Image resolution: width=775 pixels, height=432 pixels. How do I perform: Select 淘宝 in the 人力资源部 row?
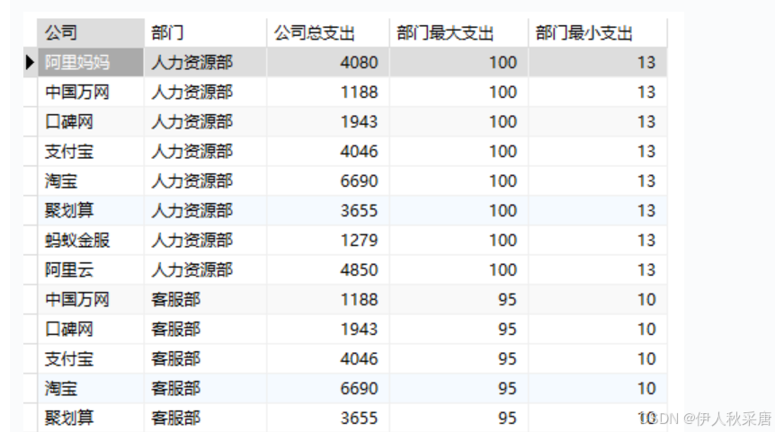tap(91, 181)
